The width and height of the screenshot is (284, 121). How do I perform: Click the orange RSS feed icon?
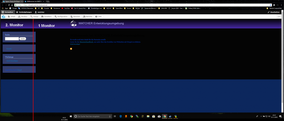(71, 49)
